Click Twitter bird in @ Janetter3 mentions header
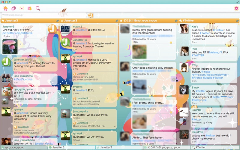 (117, 21)
